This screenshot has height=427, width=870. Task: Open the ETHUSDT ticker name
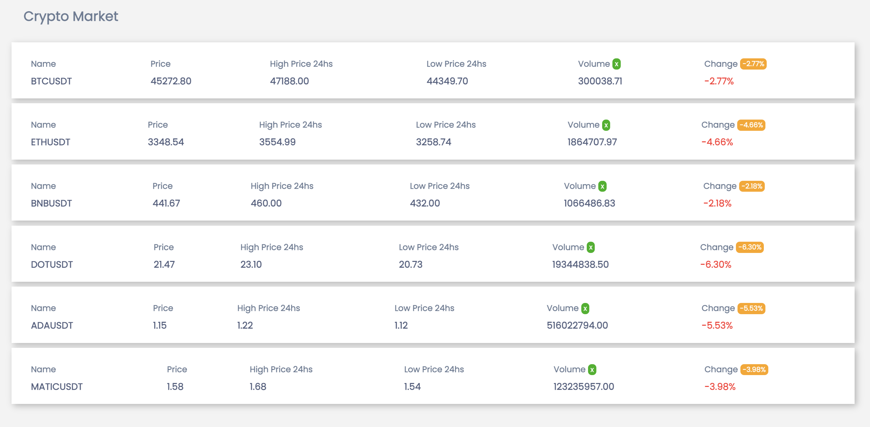pyautogui.click(x=50, y=142)
